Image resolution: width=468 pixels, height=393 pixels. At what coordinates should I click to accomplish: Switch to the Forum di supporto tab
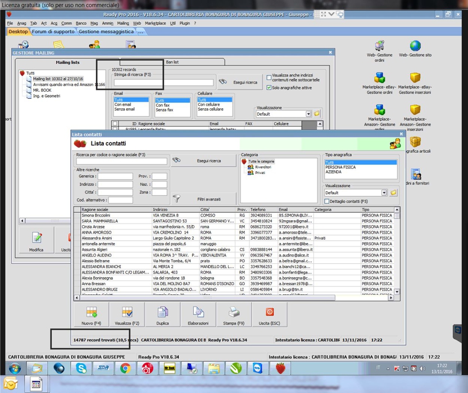click(x=53, y=31)
